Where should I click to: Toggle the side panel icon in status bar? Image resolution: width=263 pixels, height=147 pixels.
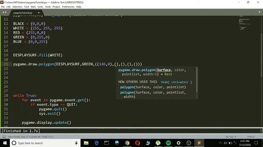pyautogui.click(x=4, y=137)
